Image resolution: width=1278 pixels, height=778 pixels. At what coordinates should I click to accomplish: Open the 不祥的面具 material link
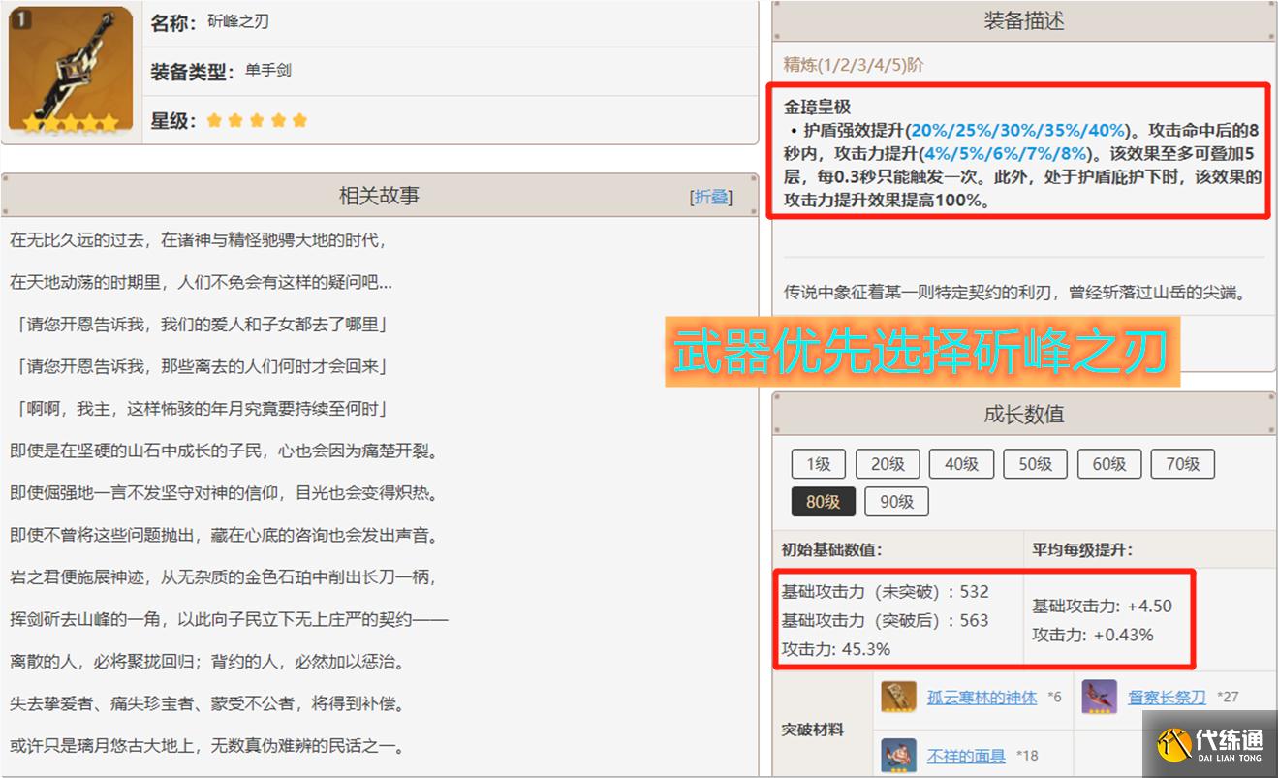coord(965,756)
